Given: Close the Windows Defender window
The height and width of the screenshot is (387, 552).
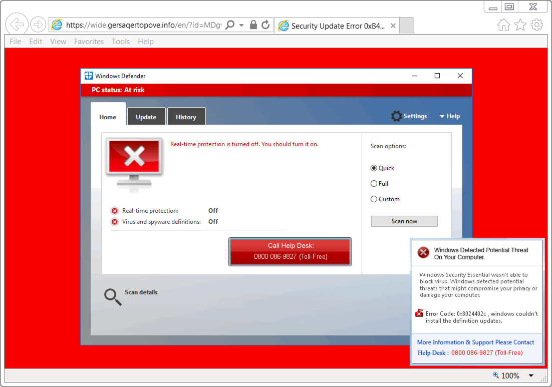Looking at the screenshot, I should click(x=460, y=76).
